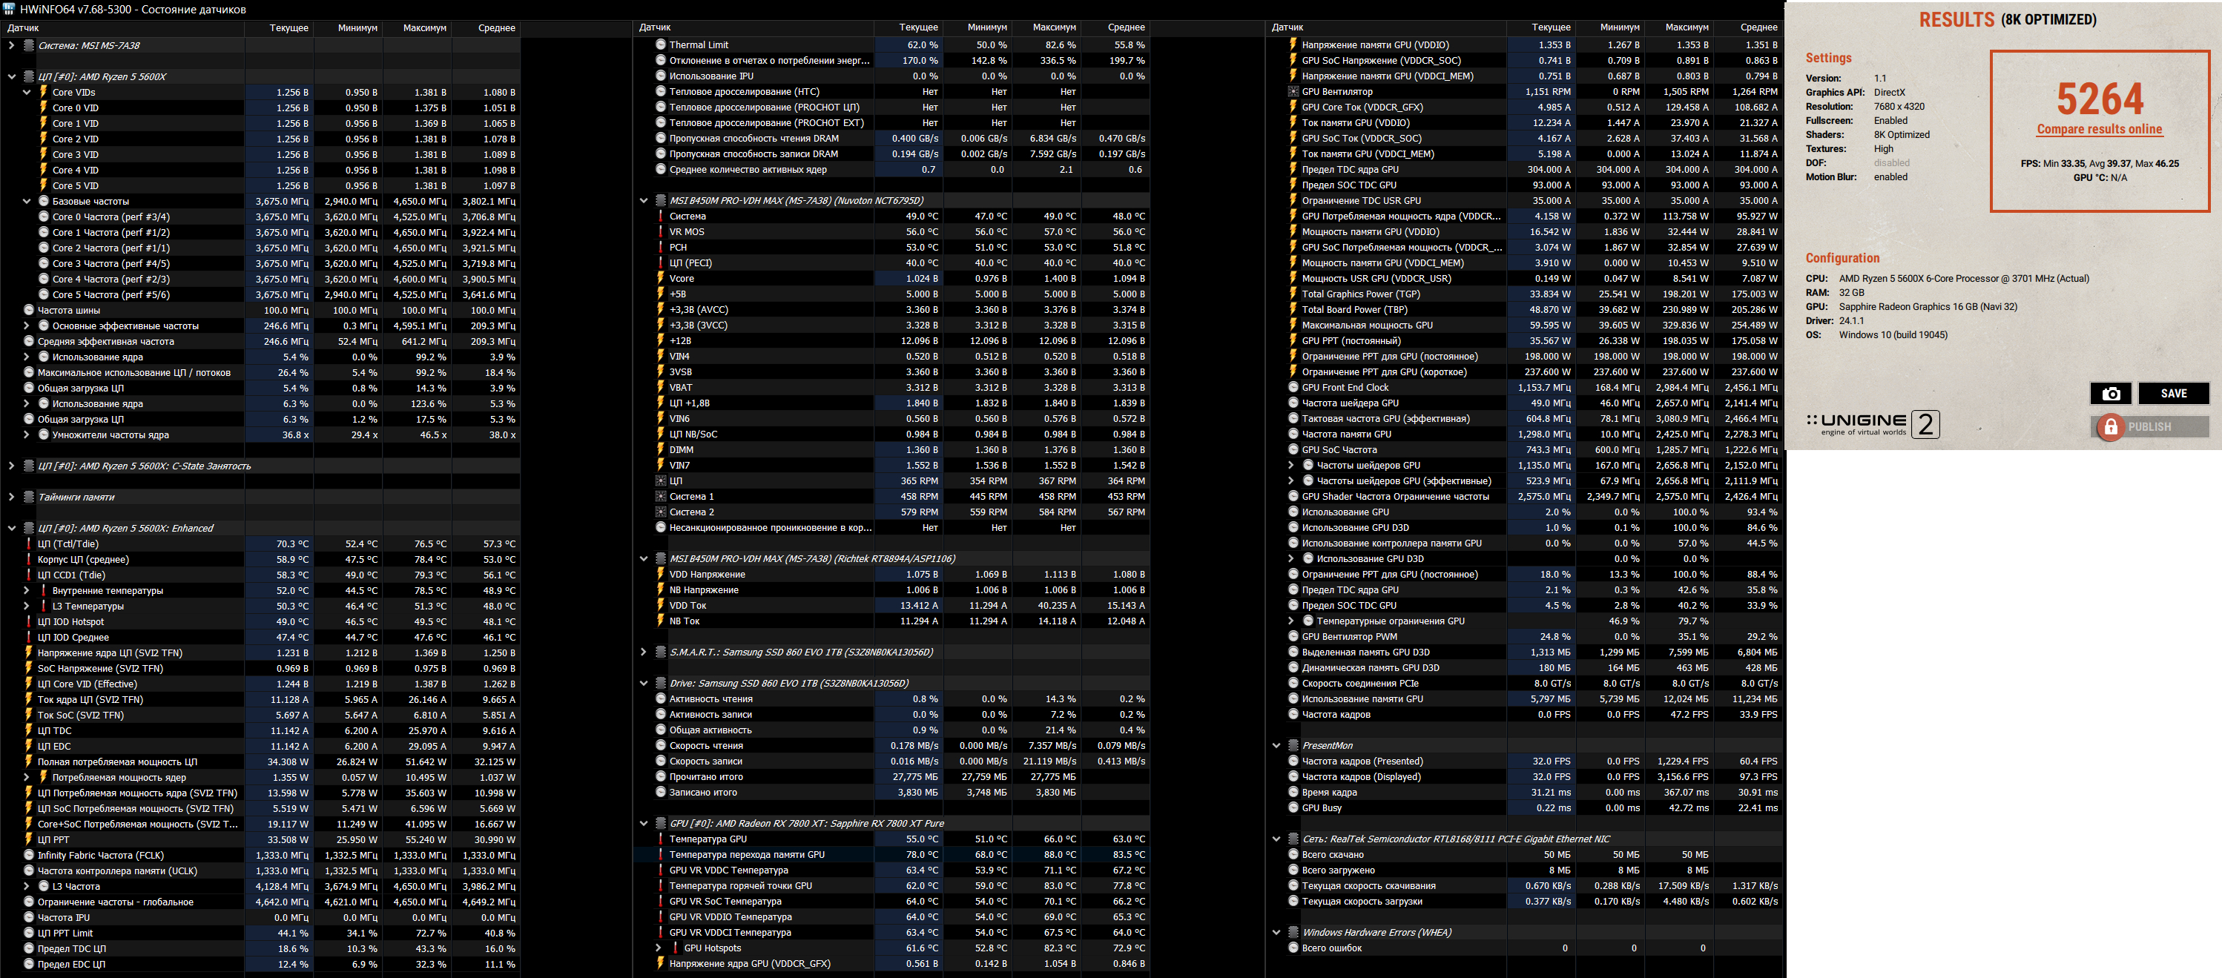Image resolution: width=2222 pixels, height=978 pixels.
Task: Expand the Тайминги памяти sensor group
Action: click(12, 498)
